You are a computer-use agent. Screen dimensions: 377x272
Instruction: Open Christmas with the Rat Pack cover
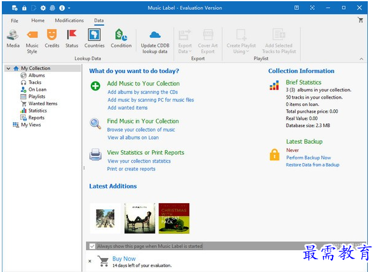[x=174, y=218]
